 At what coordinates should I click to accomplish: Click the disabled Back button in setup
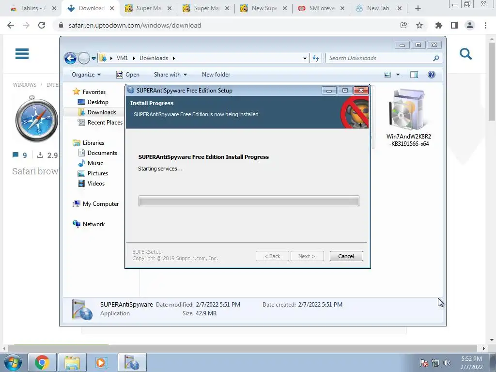(272, 256)
